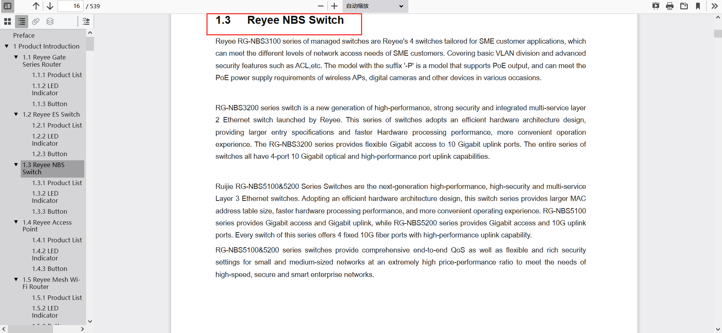This screenshot has height=333, width=722.
Task: Jump to 1.1.3 Button
Action: click(x=50, y=104)
